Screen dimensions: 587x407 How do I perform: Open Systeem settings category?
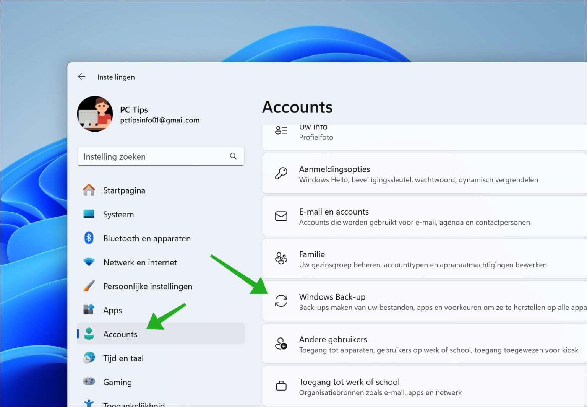pos(161,214)
